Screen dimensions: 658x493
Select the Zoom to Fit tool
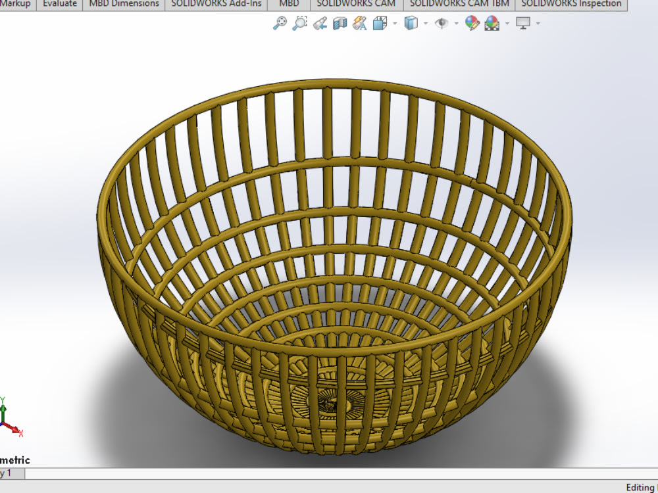click(x=280, y=24)
